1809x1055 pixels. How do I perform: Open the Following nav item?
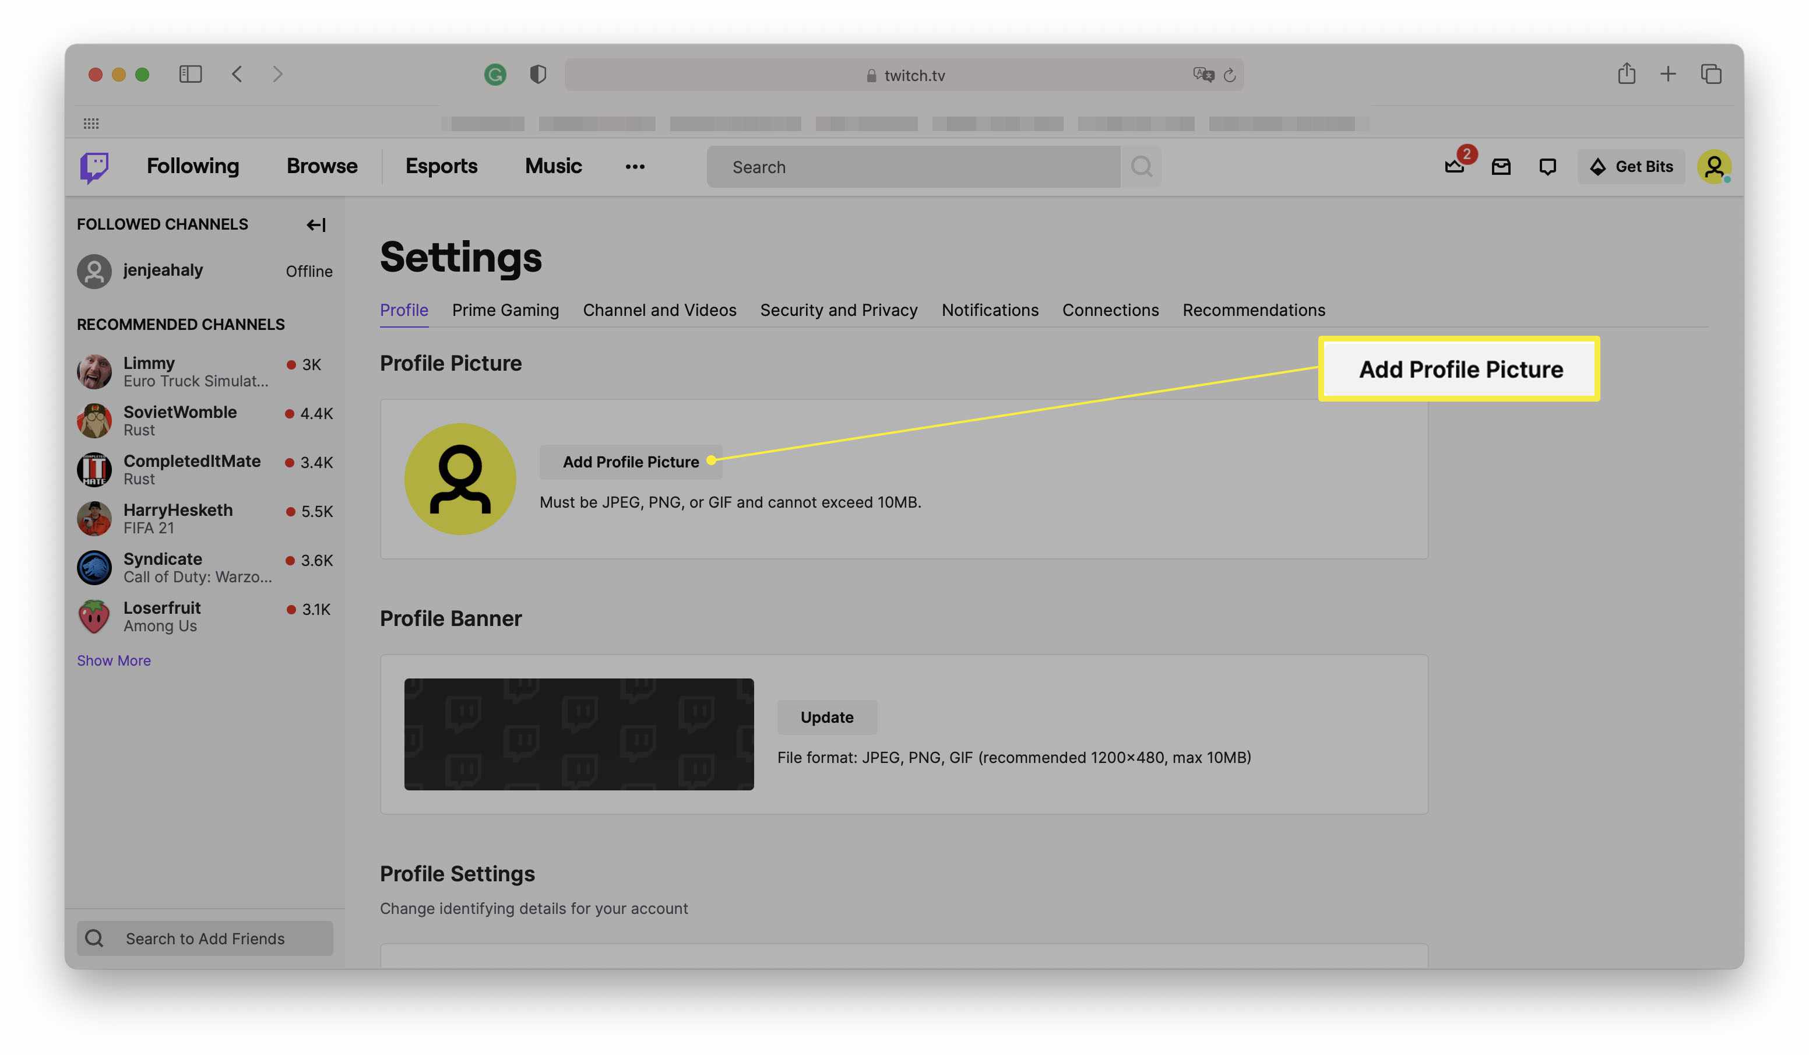tap(192, 166)
